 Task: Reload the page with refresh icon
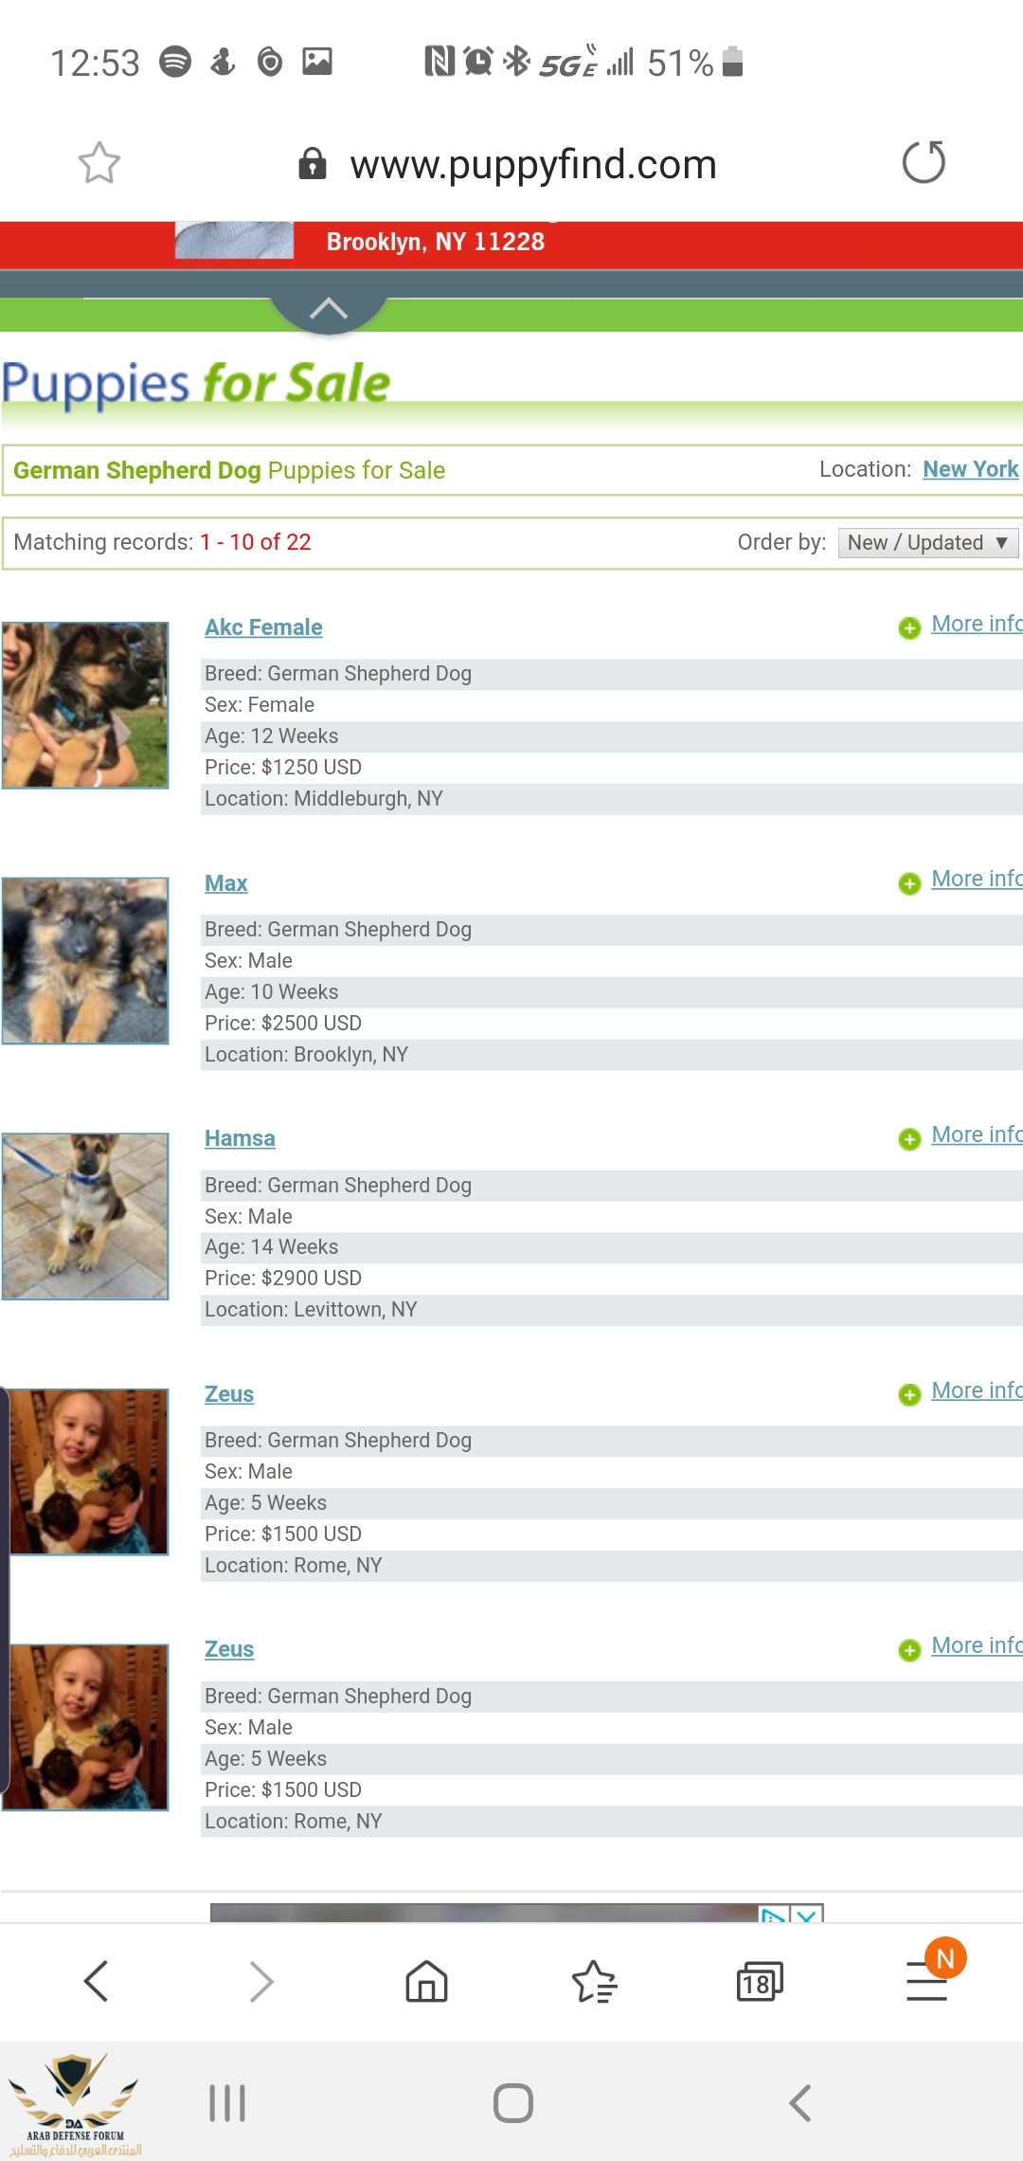[x=924, y=162]
